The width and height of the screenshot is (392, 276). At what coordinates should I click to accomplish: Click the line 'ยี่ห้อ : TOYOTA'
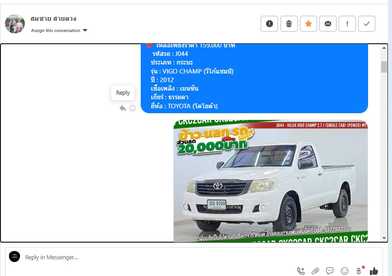[x=184, y=106]
